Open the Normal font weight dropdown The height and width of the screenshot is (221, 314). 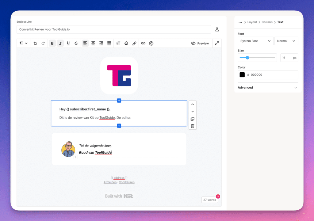(x=286, y=41)
